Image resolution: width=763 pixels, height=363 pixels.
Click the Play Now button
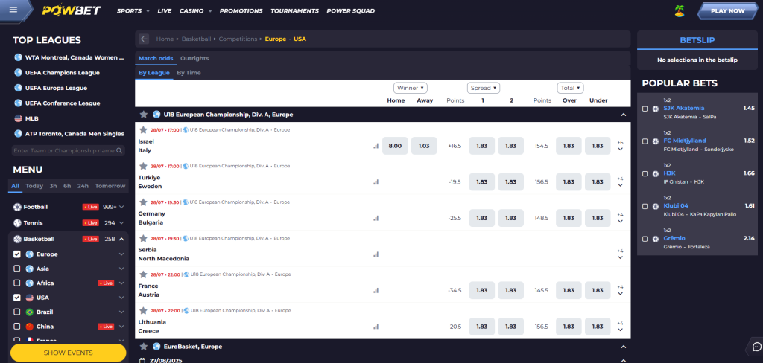(x=727, y=10)
